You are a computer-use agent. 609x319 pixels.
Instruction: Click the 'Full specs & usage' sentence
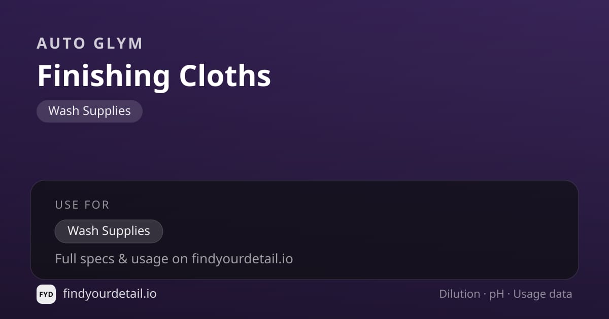pyautogui.click(x=174, y=259)
